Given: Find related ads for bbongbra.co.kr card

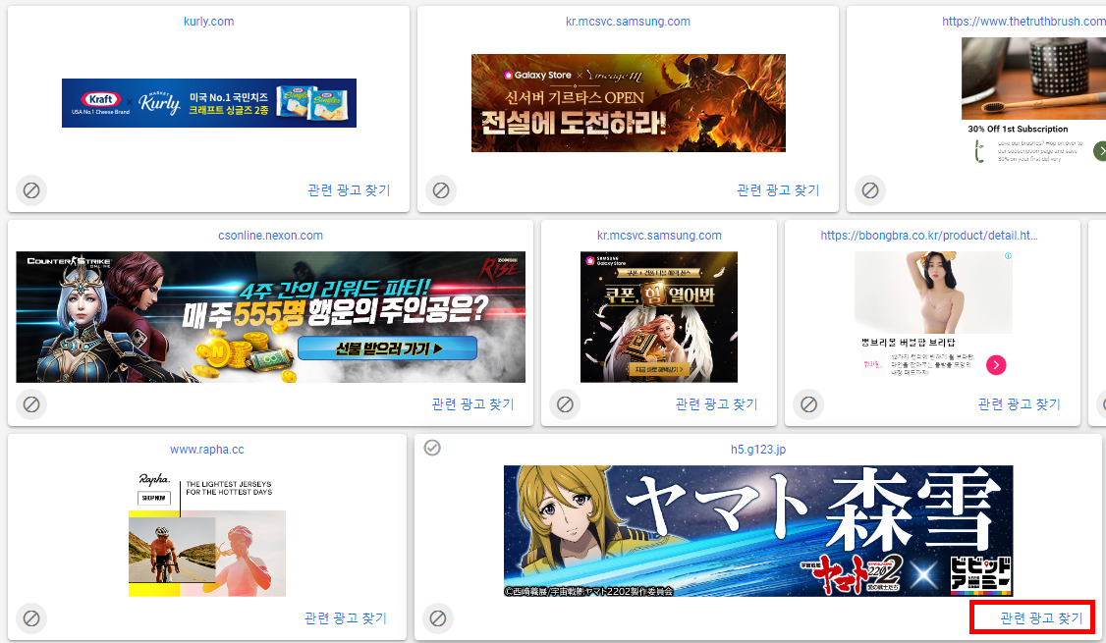Looking at the screenshot, I should point(1020,404).
